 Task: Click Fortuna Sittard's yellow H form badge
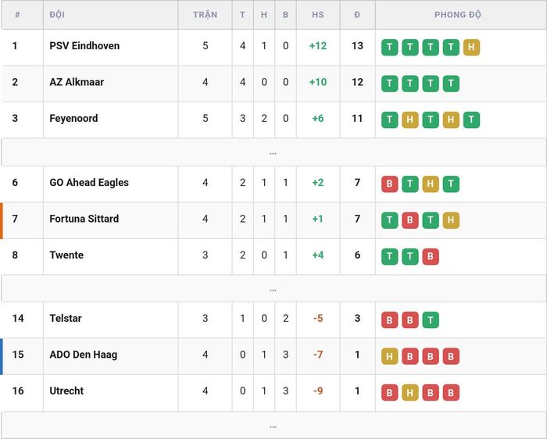(x=451, y=220)
